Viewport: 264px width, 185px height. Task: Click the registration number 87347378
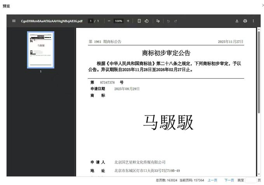pos(107,82)
